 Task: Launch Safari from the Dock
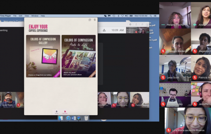pyautogui.click(x=68, y=118)
